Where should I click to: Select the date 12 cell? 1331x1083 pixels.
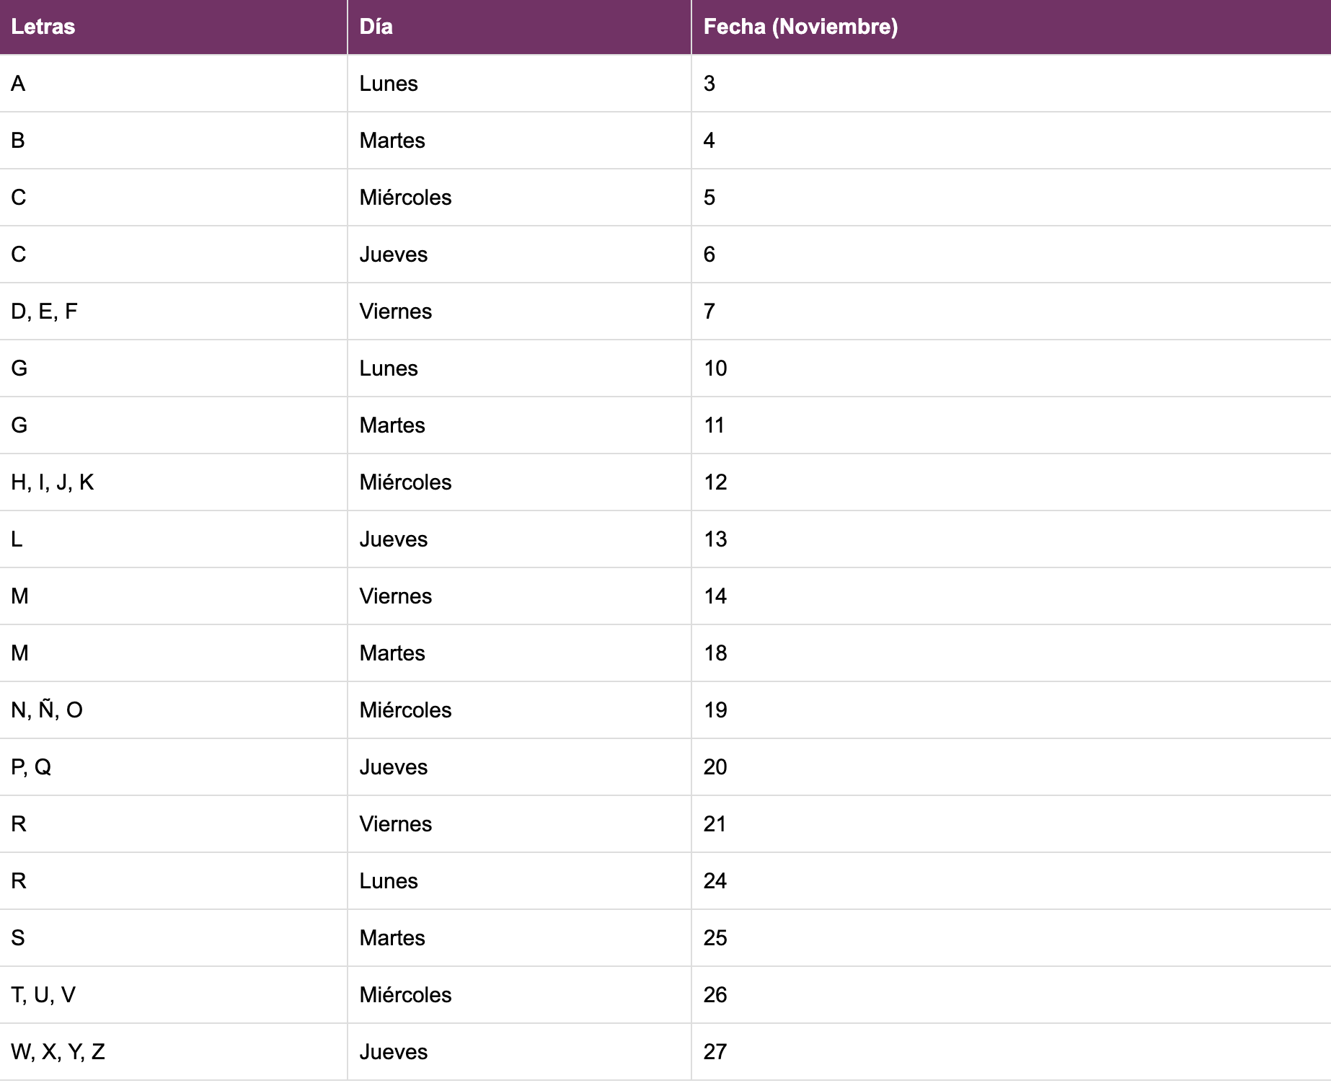coord(715,482)
